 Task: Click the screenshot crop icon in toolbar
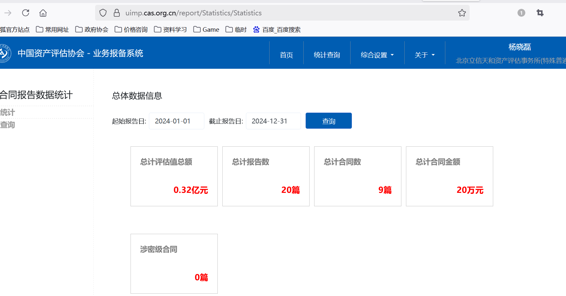(x=540, y=13)
